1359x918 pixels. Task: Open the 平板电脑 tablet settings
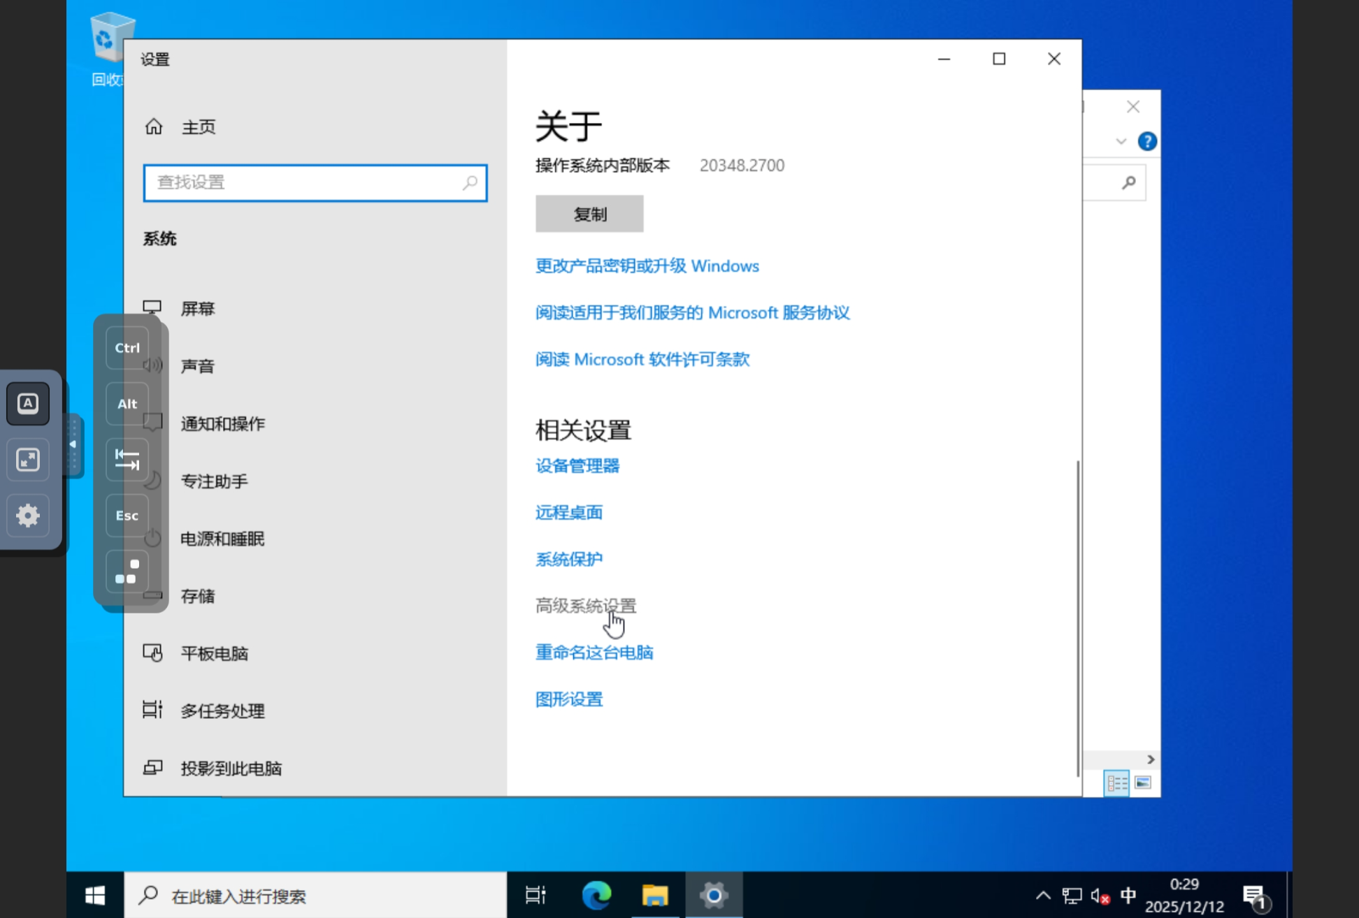coord(214,653)
